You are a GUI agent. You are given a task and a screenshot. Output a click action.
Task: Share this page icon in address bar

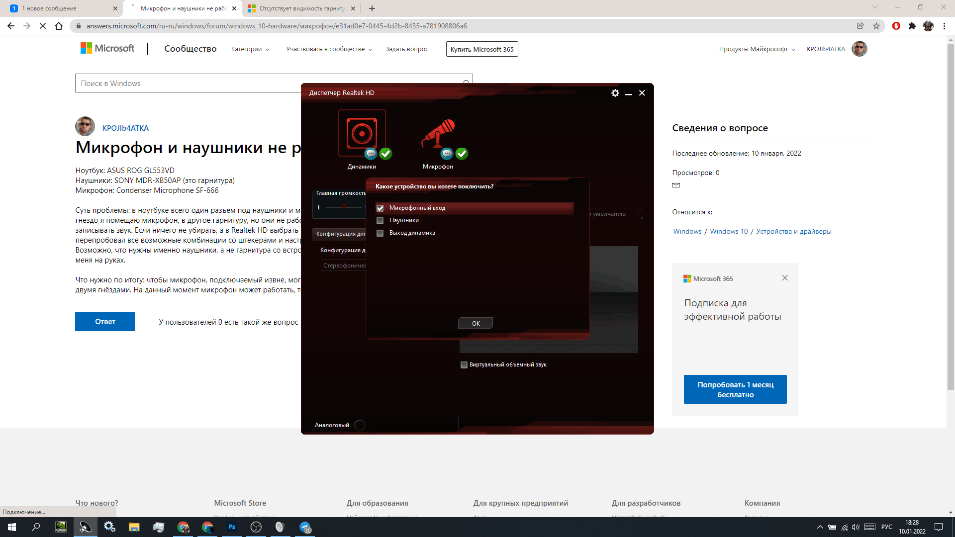pyautogui.click(x=860, y=26)
